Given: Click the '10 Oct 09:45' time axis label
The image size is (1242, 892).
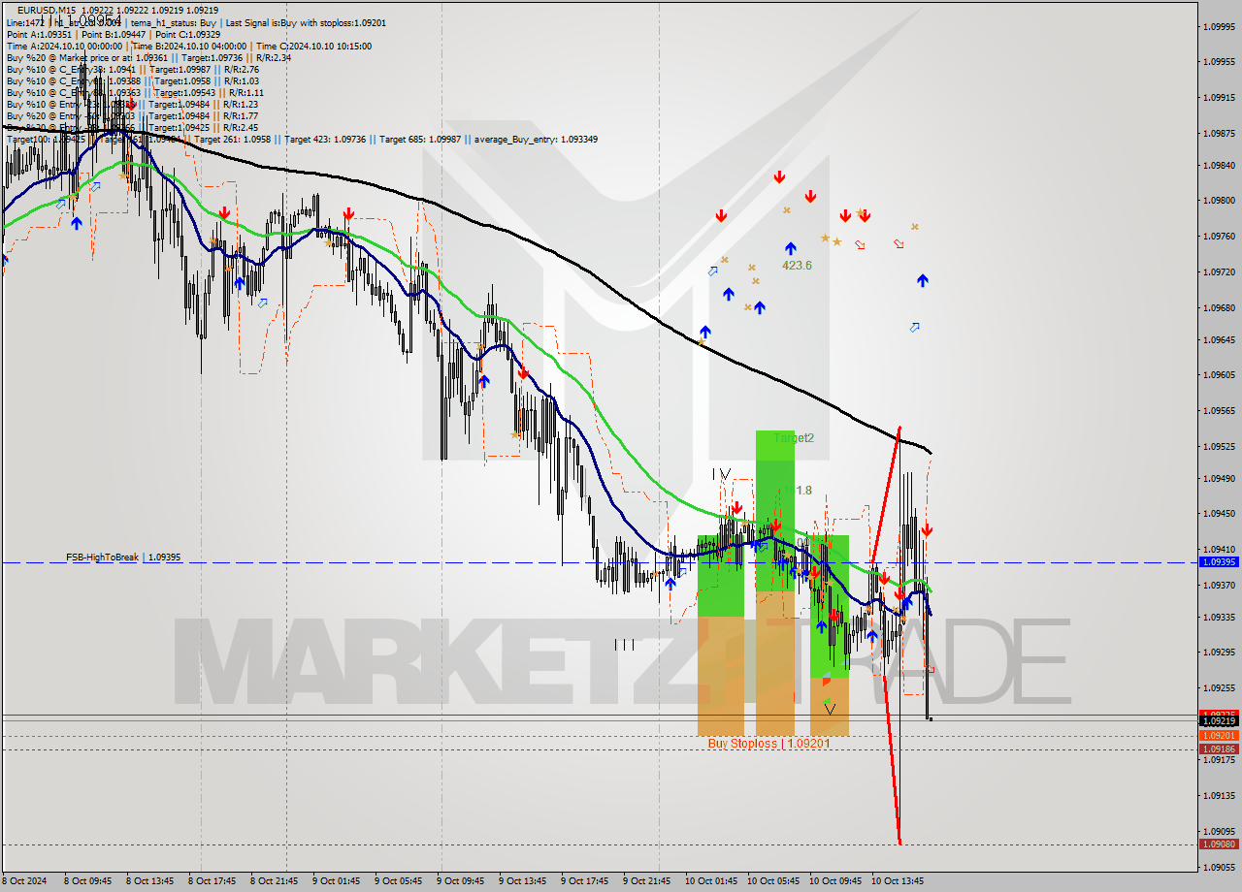Looking at the screenshot, I should 835,881.
